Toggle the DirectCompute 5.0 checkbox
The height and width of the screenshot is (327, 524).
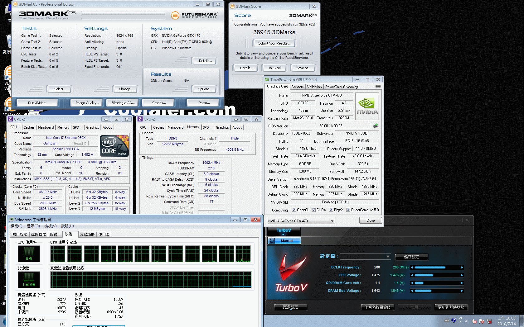[x=348, y=210]
